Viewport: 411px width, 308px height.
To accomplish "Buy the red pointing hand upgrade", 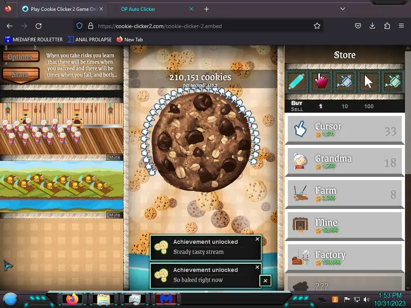I will pos(321,81).
